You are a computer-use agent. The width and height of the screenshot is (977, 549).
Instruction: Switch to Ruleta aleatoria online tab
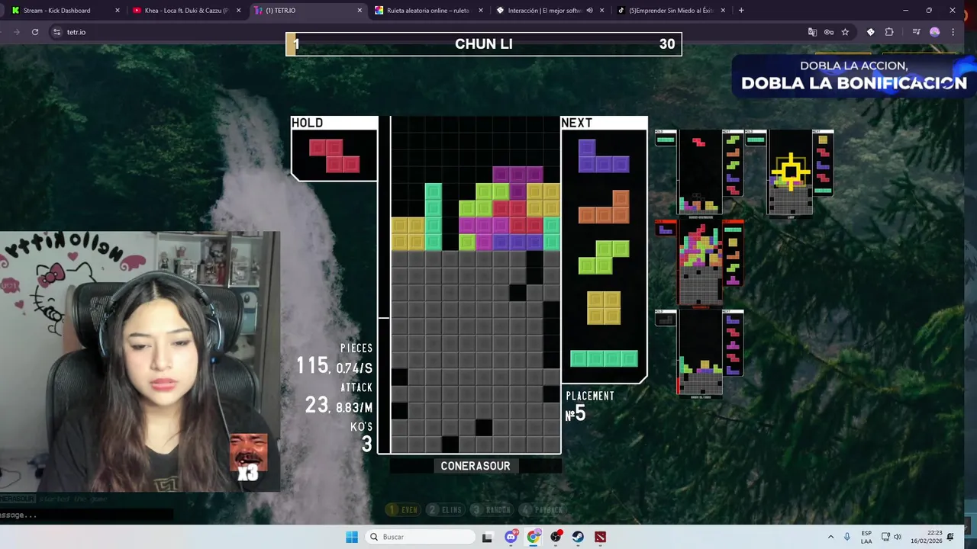click(x=424, y=11)
